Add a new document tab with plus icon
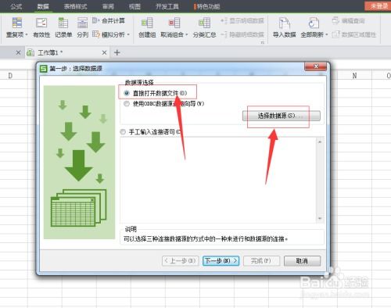Image resolution: width=391 pixels, height=308 pixels. point(117,52)
